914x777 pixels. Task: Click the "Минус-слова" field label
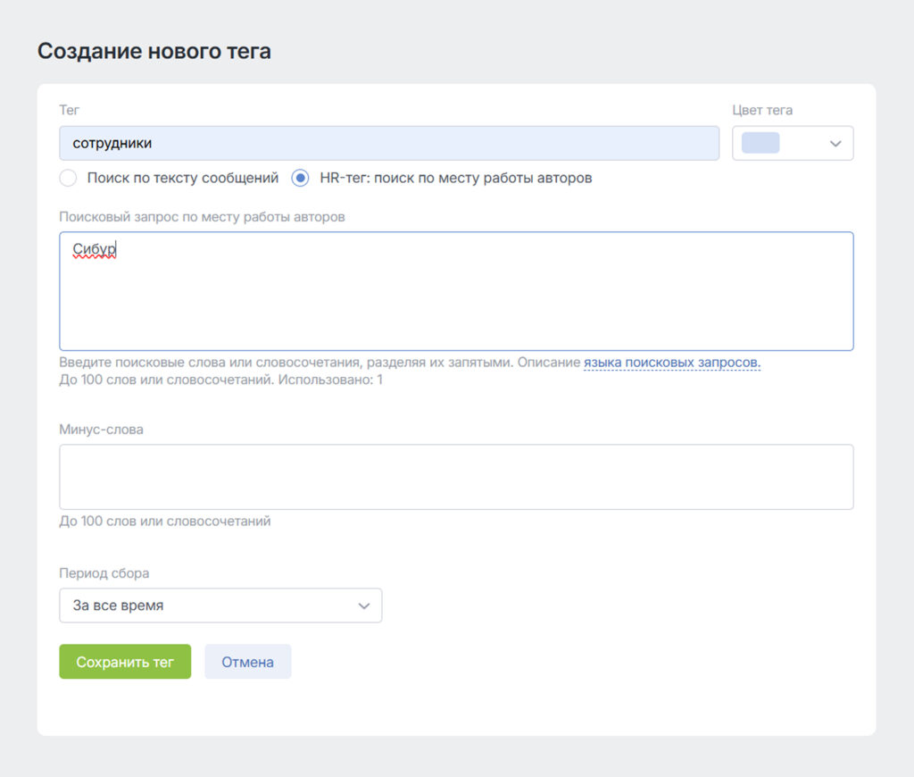pos(101,429)
